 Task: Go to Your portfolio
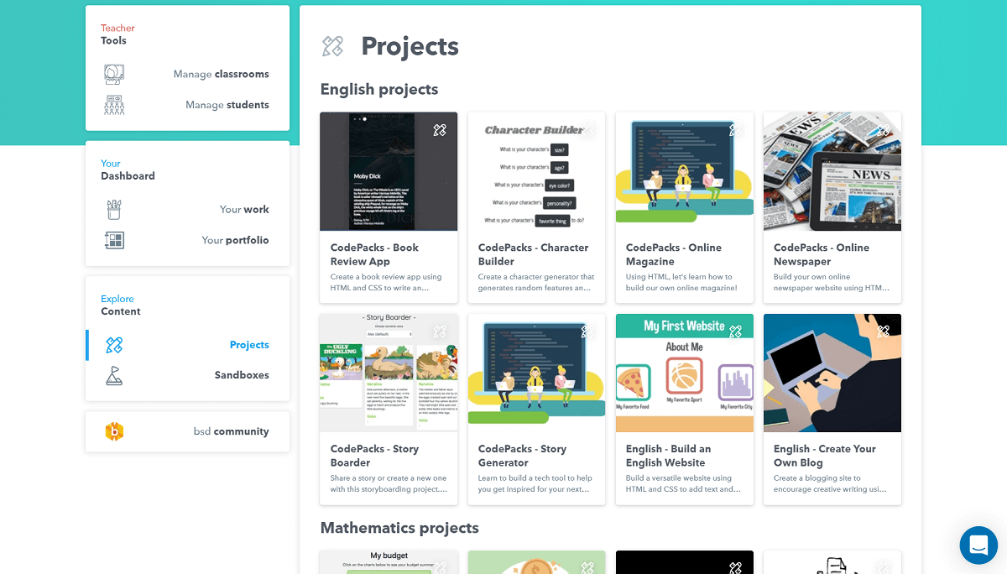coord(236,240)
